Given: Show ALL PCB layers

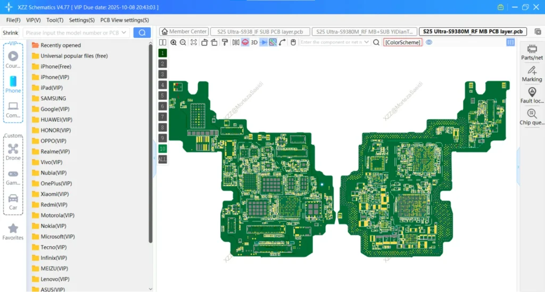Looking at the screenshot, I should click(x=162, y=160).
